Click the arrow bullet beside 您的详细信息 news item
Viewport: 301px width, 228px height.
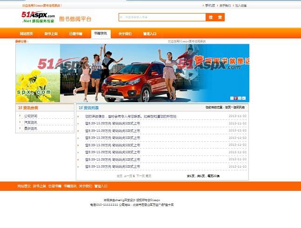(x=78, y=116)
